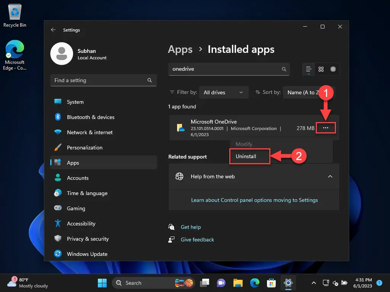Image resolution: width=390 pixels, height=292 pixels.
Task: Maximize the Settings window
Action: tap(323, 27)
